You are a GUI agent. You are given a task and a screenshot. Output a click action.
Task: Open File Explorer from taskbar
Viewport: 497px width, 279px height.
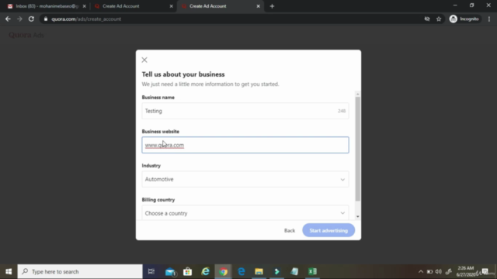259,271
